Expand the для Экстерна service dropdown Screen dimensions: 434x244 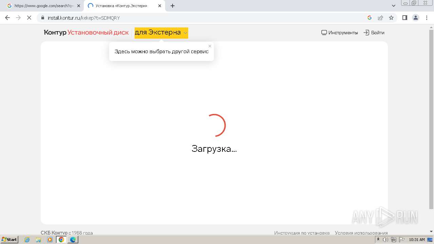(161, 33)
